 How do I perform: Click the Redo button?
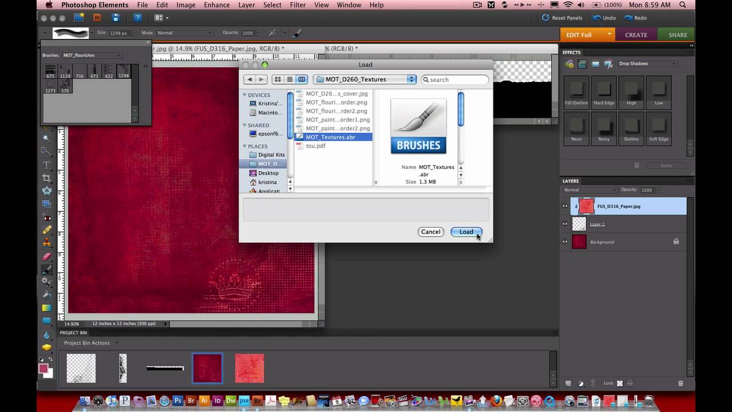(635, 18)
